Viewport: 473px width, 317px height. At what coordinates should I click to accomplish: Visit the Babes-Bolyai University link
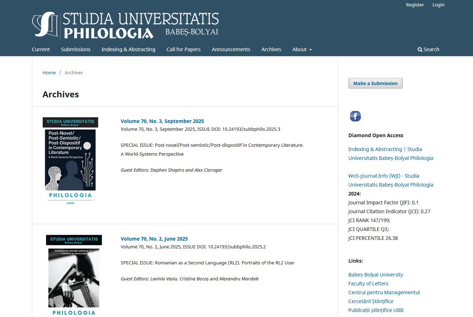pos(376,275)
